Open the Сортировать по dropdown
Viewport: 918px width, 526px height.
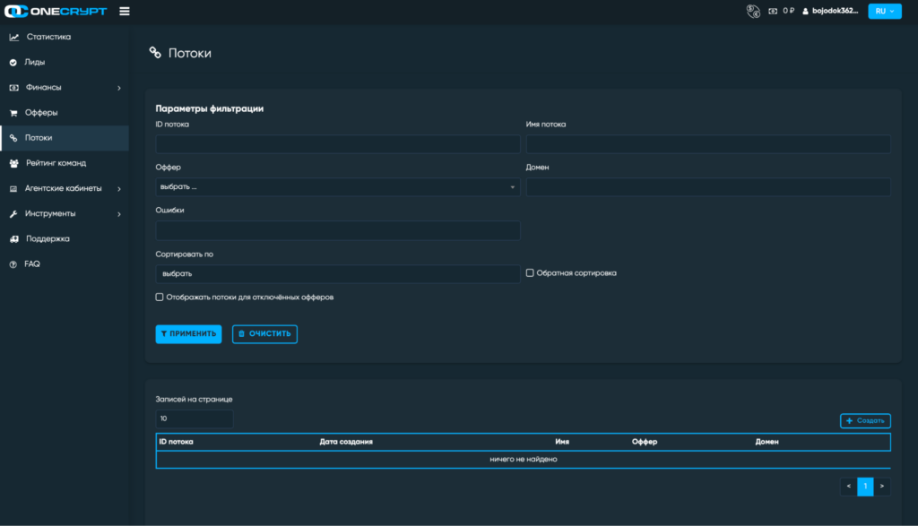coord(338,274)
